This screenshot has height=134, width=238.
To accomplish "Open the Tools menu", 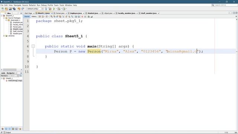I will (62, 5).
